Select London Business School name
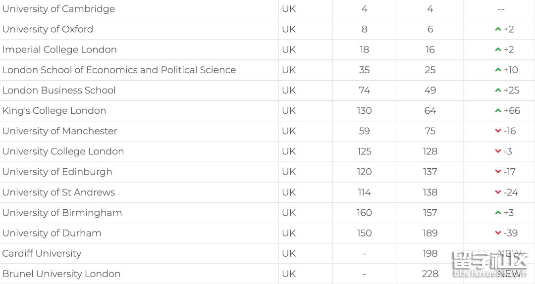This screenshot has width=535, height=284. pos(59,91)
